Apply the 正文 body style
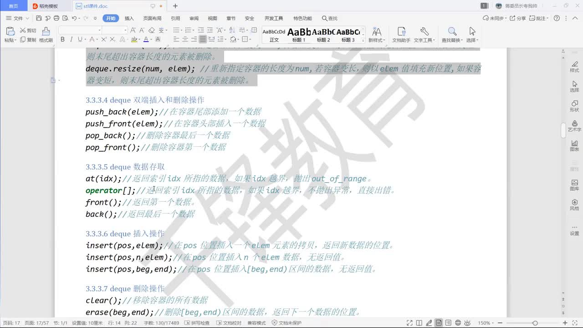Screen dimensions: 583x328 point(274,35)
